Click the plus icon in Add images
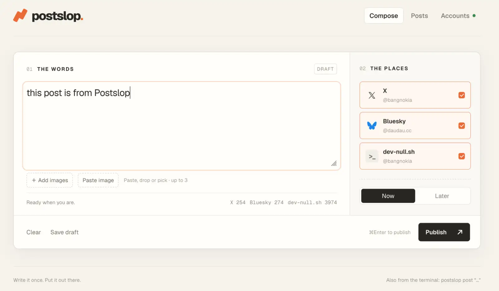Screen dimensions: 499x291 pos(34,180)
